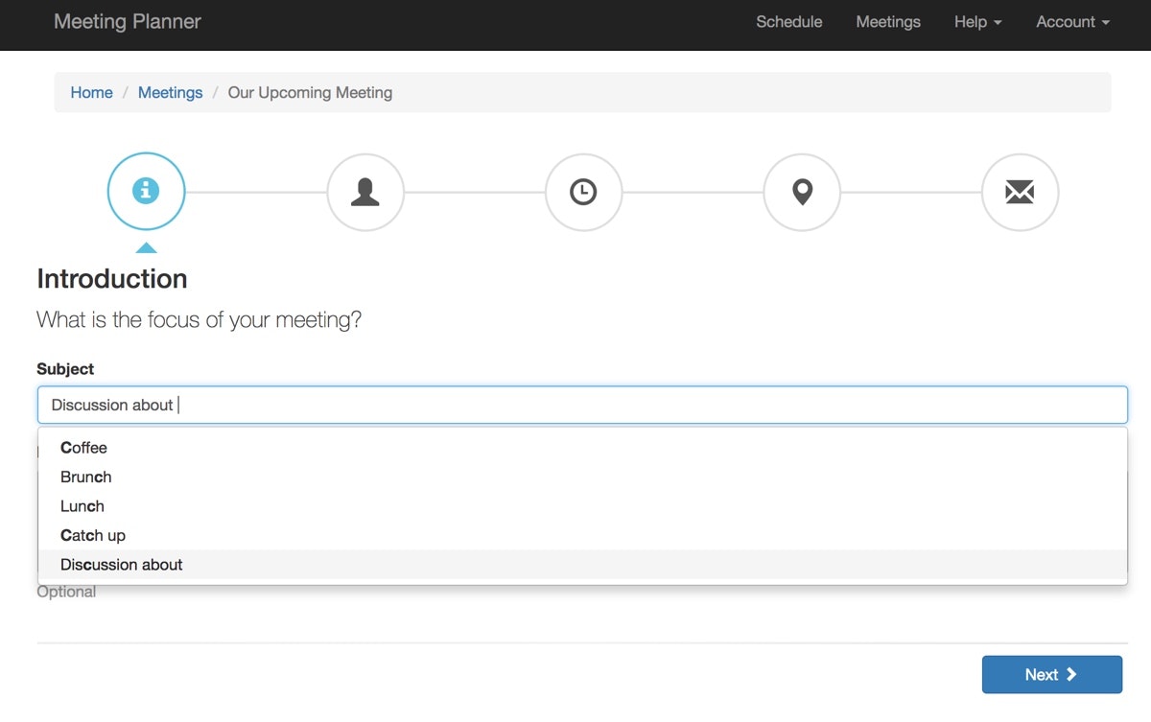
Task: Click the chevron arrow inside the Next button
Action: [x=1071, y=674]
